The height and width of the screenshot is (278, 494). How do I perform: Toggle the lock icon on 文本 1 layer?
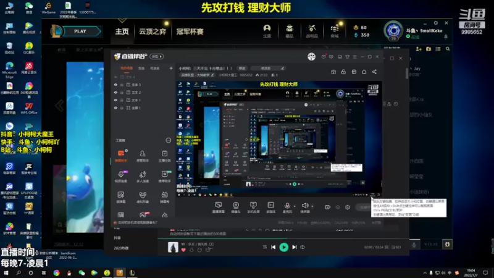click(122, 100)
